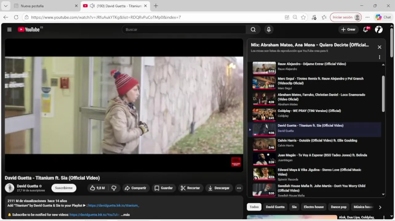Open the zoom magnifier in address bar
Viewport: 395px width, 221px height.
295,17
